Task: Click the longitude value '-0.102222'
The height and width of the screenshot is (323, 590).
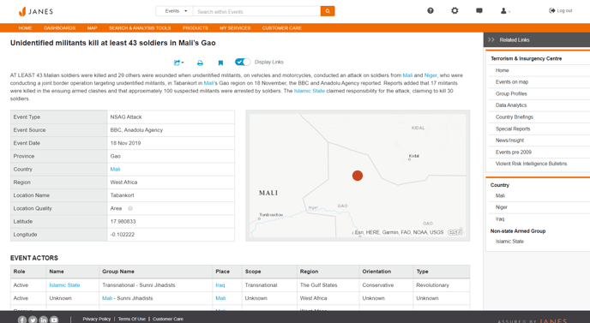Action: (x=123, y=234)
